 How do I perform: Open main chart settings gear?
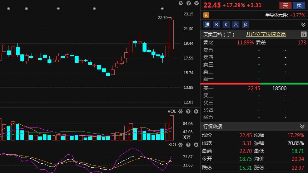click(x=181, y=3)
